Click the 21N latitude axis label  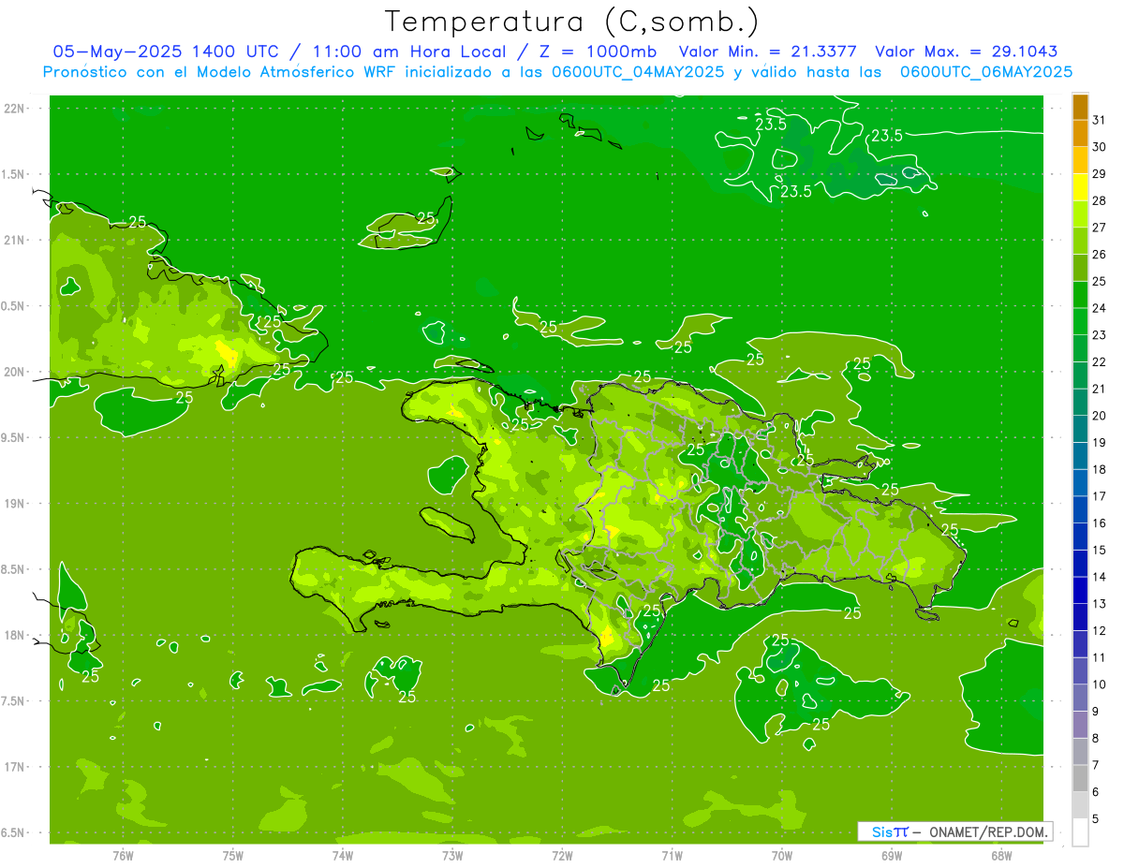pos(14,240)
